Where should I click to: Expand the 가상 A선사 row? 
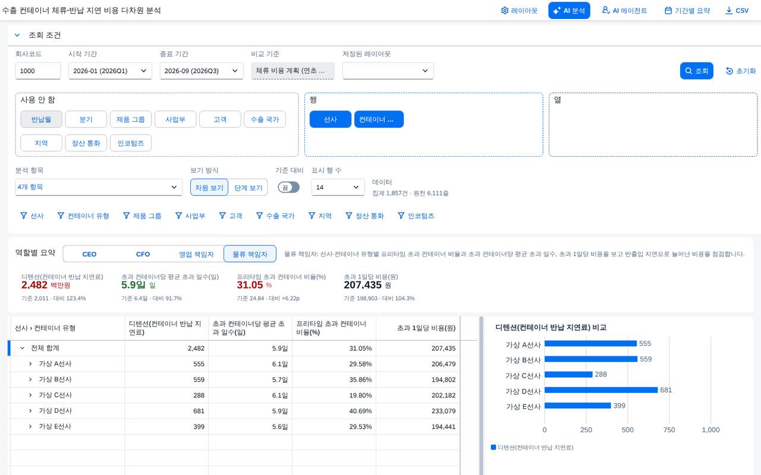tap(30, 363)
